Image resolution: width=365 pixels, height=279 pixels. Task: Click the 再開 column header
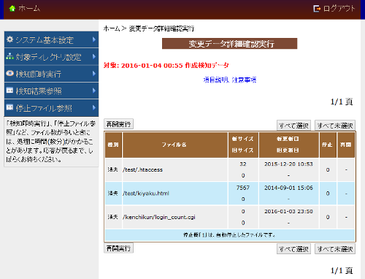(x=345, y=145)
